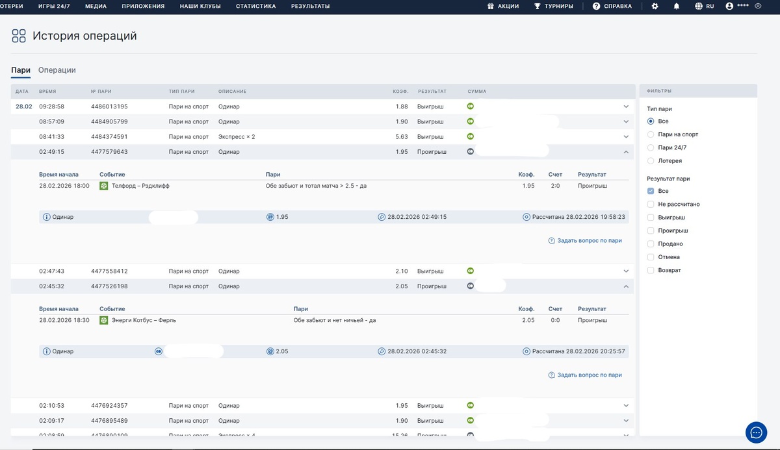Click clock icon beside 28.02.2026 02:45:32
This screenshot has width=780, height=450.
382,351
